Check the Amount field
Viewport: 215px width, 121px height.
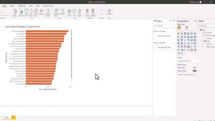coord(203,33)
